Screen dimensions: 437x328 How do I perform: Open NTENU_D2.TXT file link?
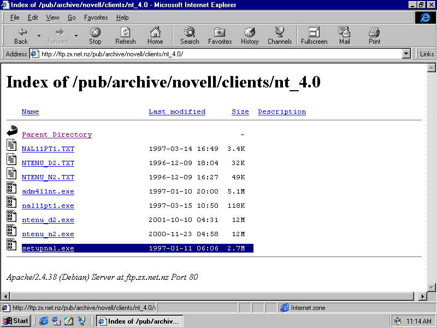[x=48, y=163]
